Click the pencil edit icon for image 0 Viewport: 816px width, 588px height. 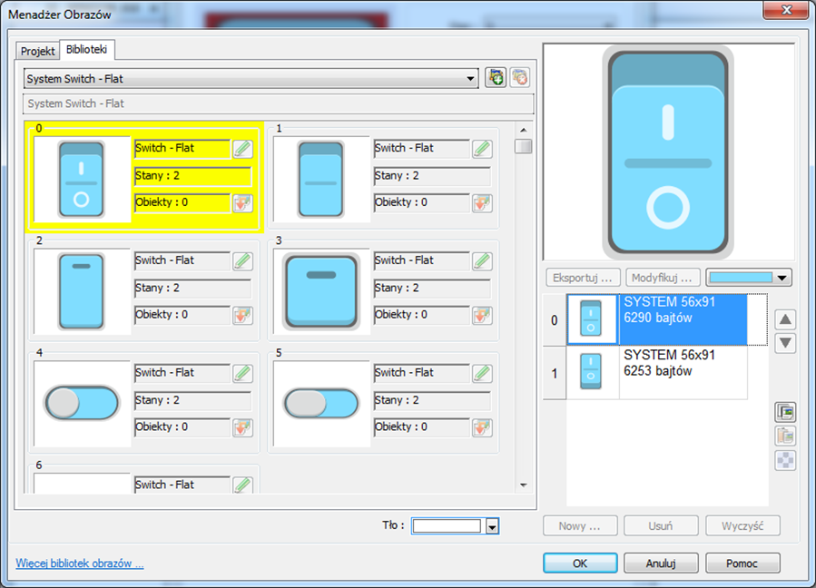(242, 149)
